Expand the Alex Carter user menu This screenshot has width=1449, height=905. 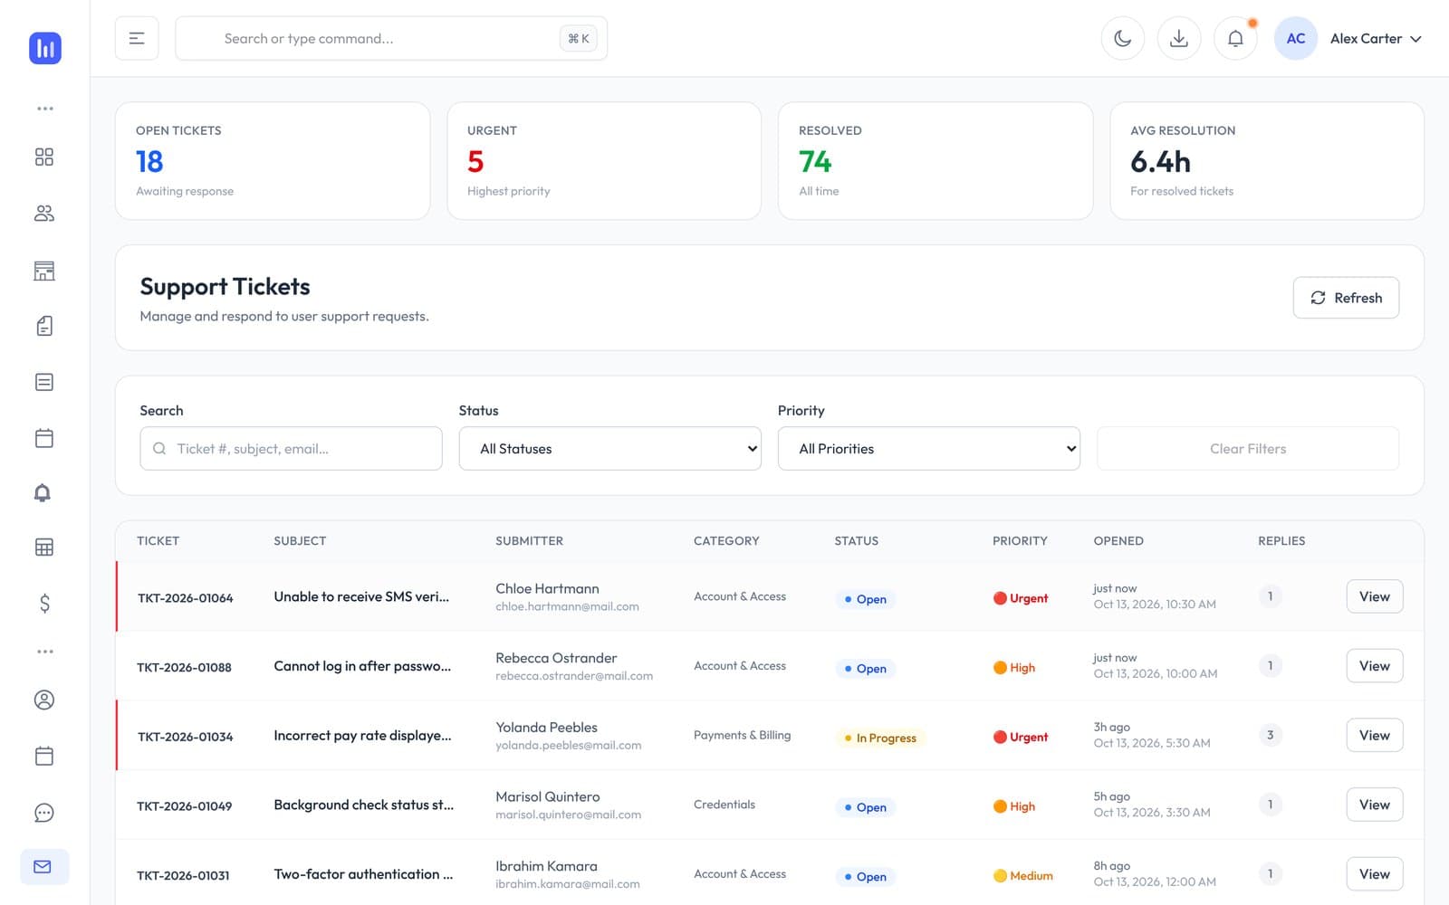click(x=1376, y=38)
